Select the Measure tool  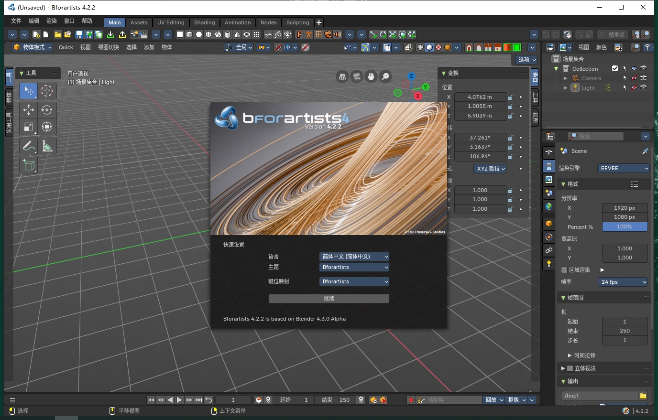[47, 146]
